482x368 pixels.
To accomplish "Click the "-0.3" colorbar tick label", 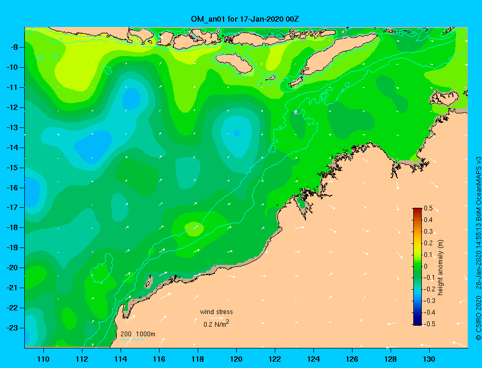I will [430, 301].
